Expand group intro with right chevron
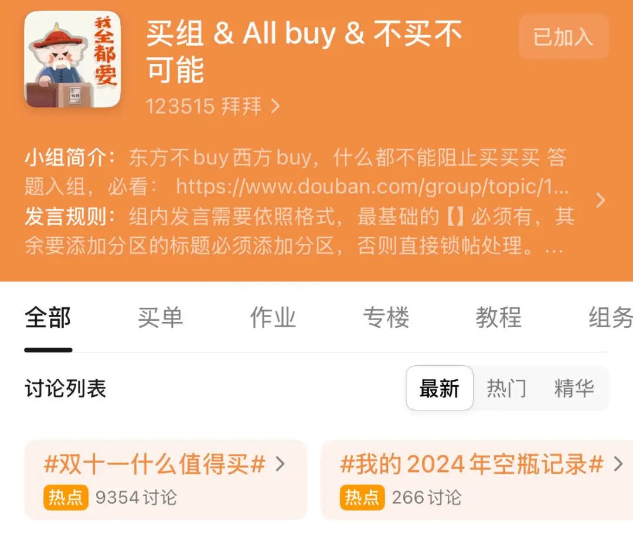The width and height of the screenshot is (633, 540). point(601,201)
